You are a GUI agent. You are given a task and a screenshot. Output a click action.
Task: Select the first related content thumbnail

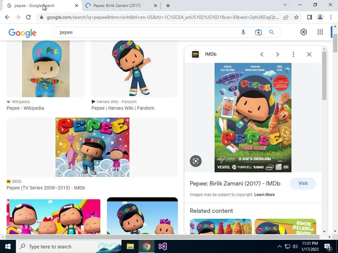click(221, 226)
